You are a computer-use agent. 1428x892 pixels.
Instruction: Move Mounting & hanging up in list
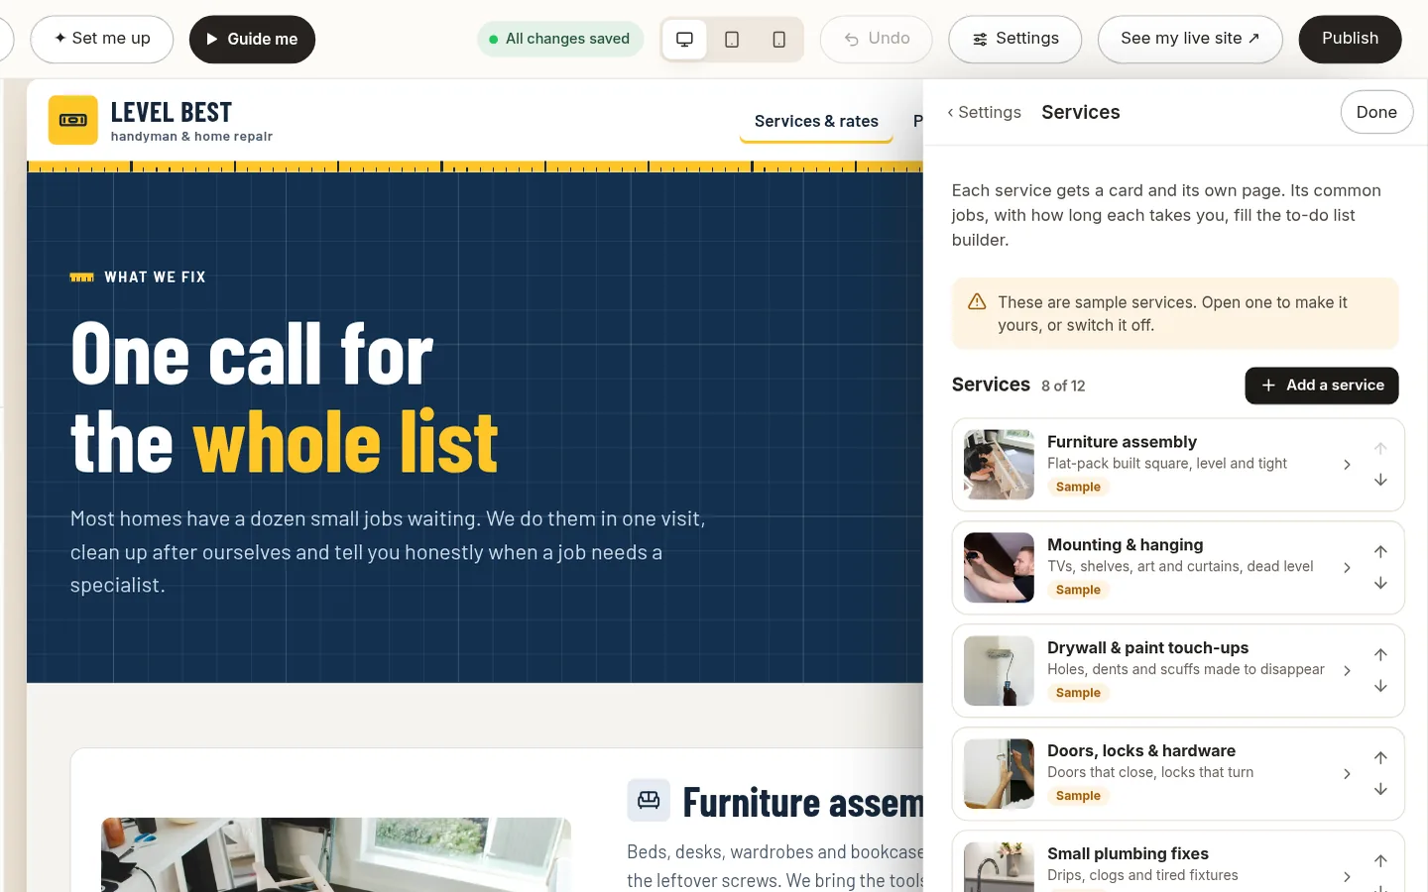click(x=1380, y=552)
